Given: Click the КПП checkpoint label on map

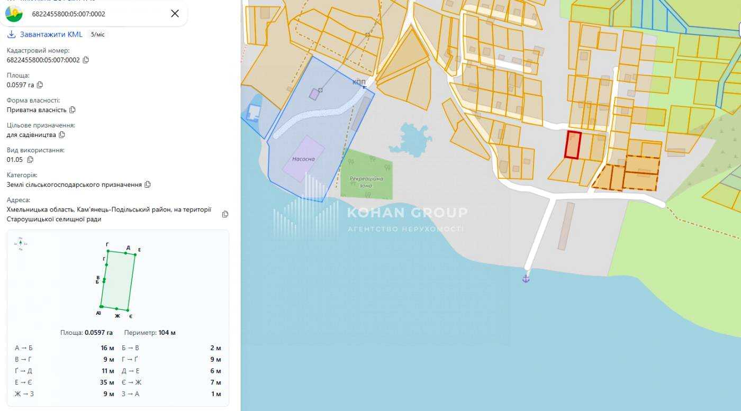Looking at the screenshot, I should click(x=359, y=83).
